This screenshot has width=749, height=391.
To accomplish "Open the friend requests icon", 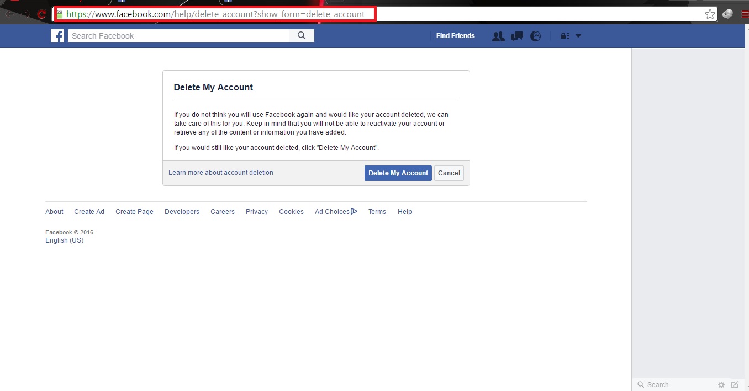I will click(x=498, y=36).
